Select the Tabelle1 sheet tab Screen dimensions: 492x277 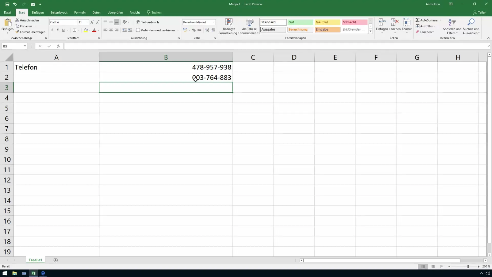pyautogui.click(x=35, y=260)
